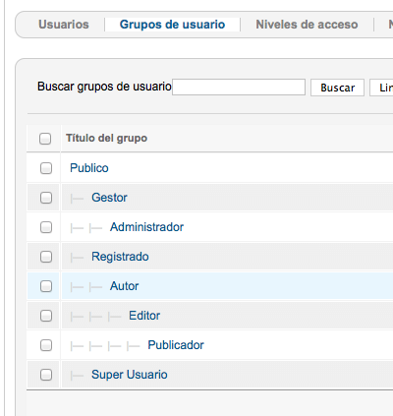This screenshot has width=393, height=416.
Task: Check the Gestor row checkbox
Action: pos(46,198)
